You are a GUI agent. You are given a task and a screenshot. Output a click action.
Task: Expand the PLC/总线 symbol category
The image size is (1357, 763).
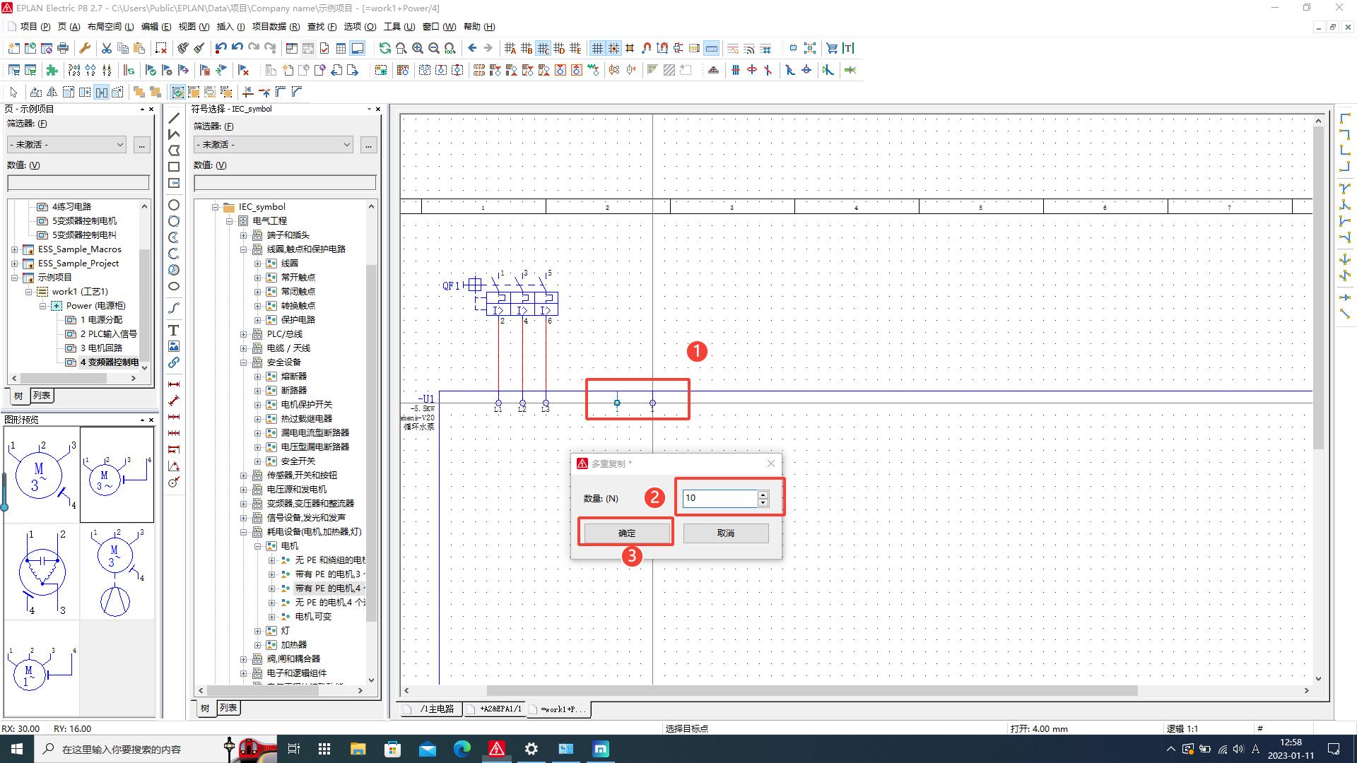coord(244,334)
